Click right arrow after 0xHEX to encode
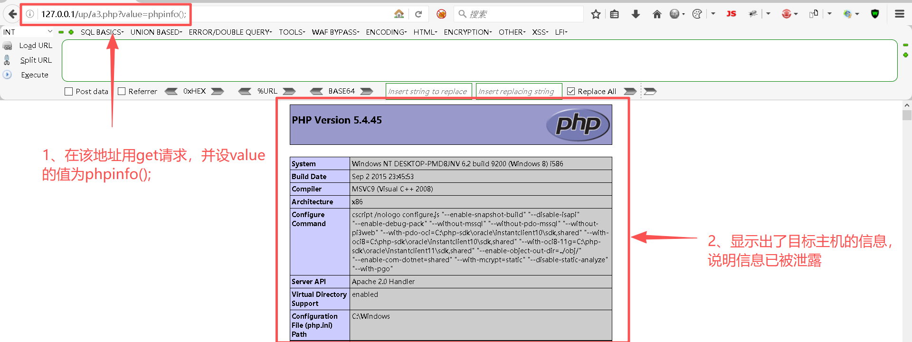The width and height of the screenshot is (912, 342). tap(218, 91)
